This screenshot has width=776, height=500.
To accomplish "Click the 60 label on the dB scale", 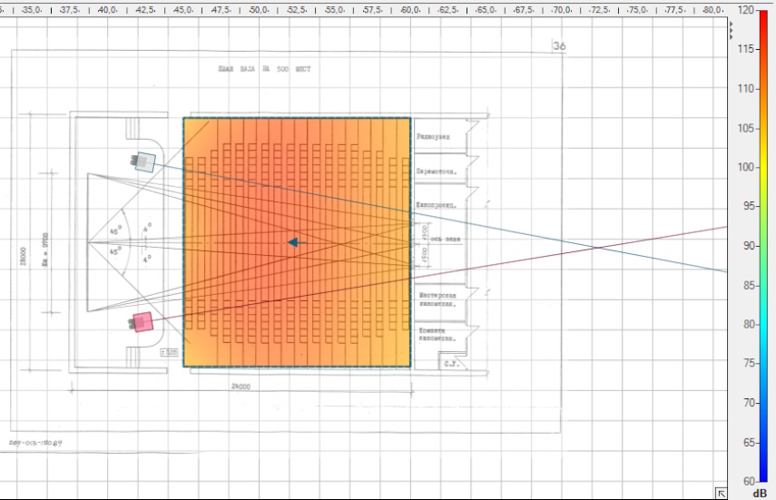I will [749, 481].
